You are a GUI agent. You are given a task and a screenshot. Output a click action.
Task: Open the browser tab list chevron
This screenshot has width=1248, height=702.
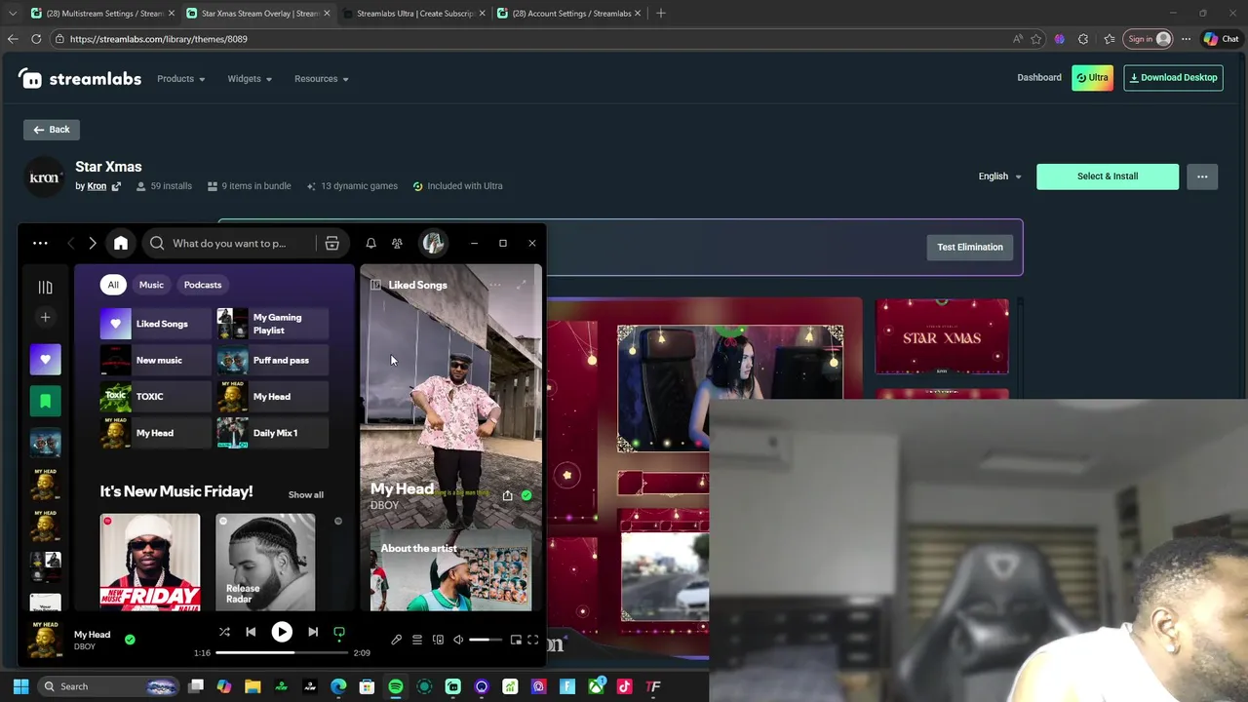pyautogui.click(x=12, y=14)
